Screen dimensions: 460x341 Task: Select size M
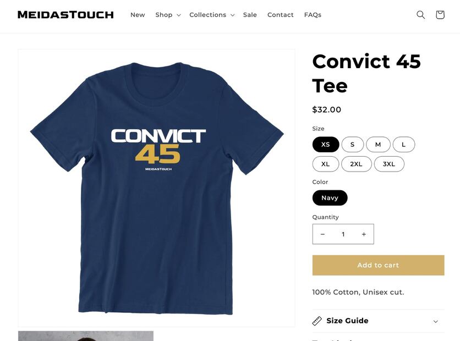(378, 144)
